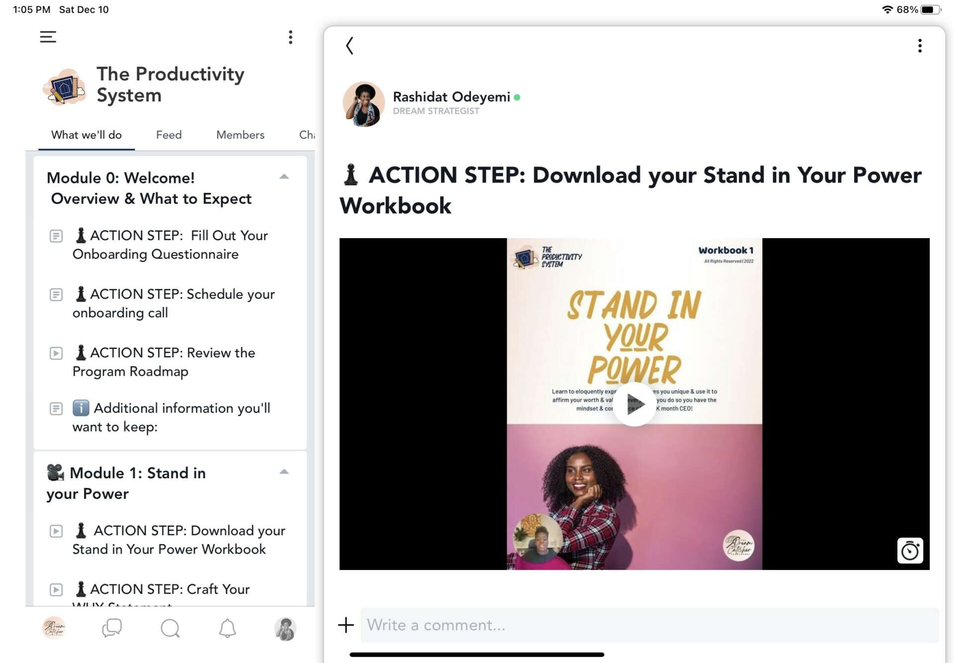Tap the back chevron in the post panel
954x663 pixels.
349,46
